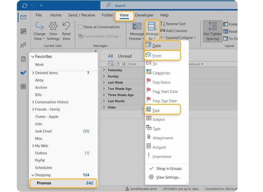The width and height of the screenshot is (263, 192).
Task: Collapse the Shopping folder
Action: click(33, 175)
